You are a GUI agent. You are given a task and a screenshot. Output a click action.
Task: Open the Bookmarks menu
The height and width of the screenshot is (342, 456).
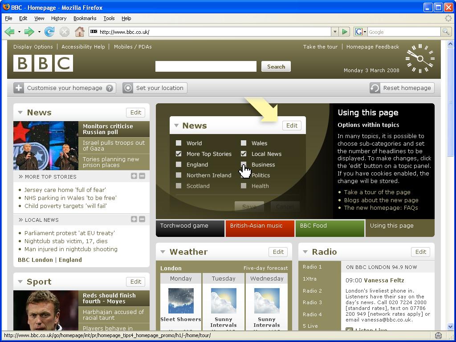tap(85, 18)
